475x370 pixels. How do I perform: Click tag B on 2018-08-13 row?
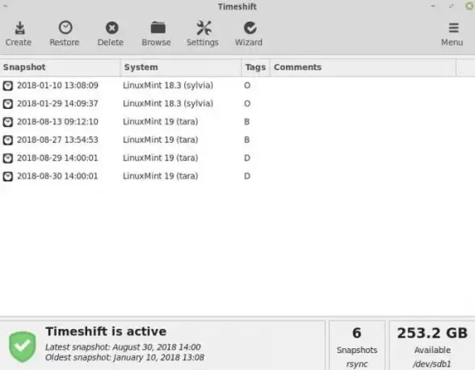point(247,122)
